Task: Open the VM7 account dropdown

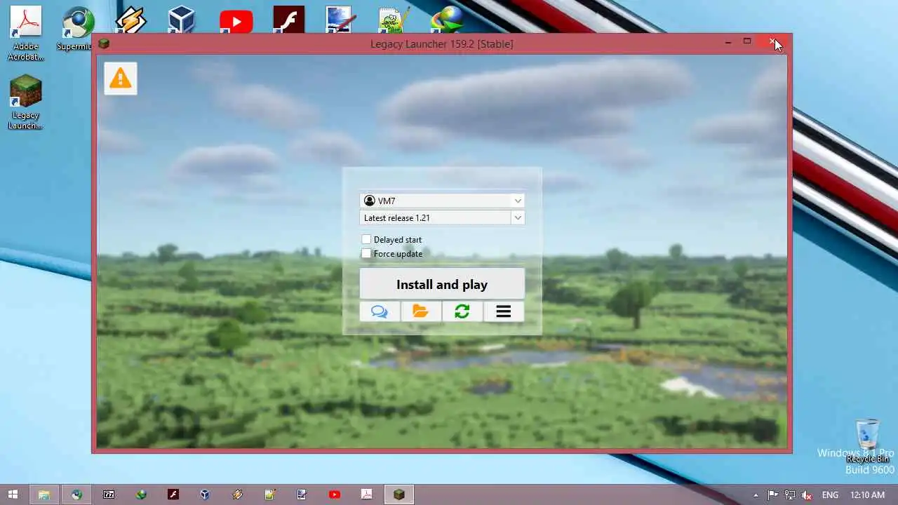Action: coord(442,201)
